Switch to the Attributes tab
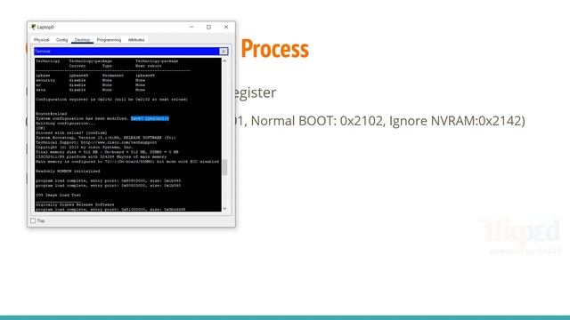 (x=136, y=40)
